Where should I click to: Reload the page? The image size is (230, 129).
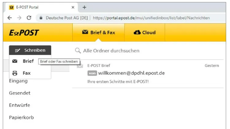point(29,18)
